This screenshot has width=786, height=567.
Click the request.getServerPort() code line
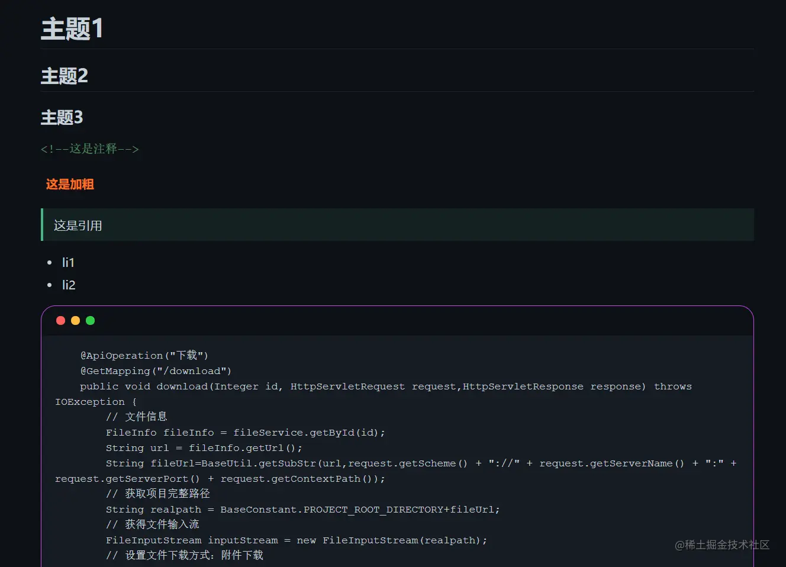click(220, 478)
